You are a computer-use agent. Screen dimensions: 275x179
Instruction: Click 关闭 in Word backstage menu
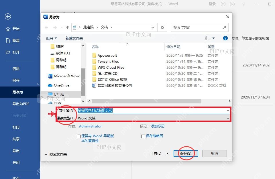point(16,162)
